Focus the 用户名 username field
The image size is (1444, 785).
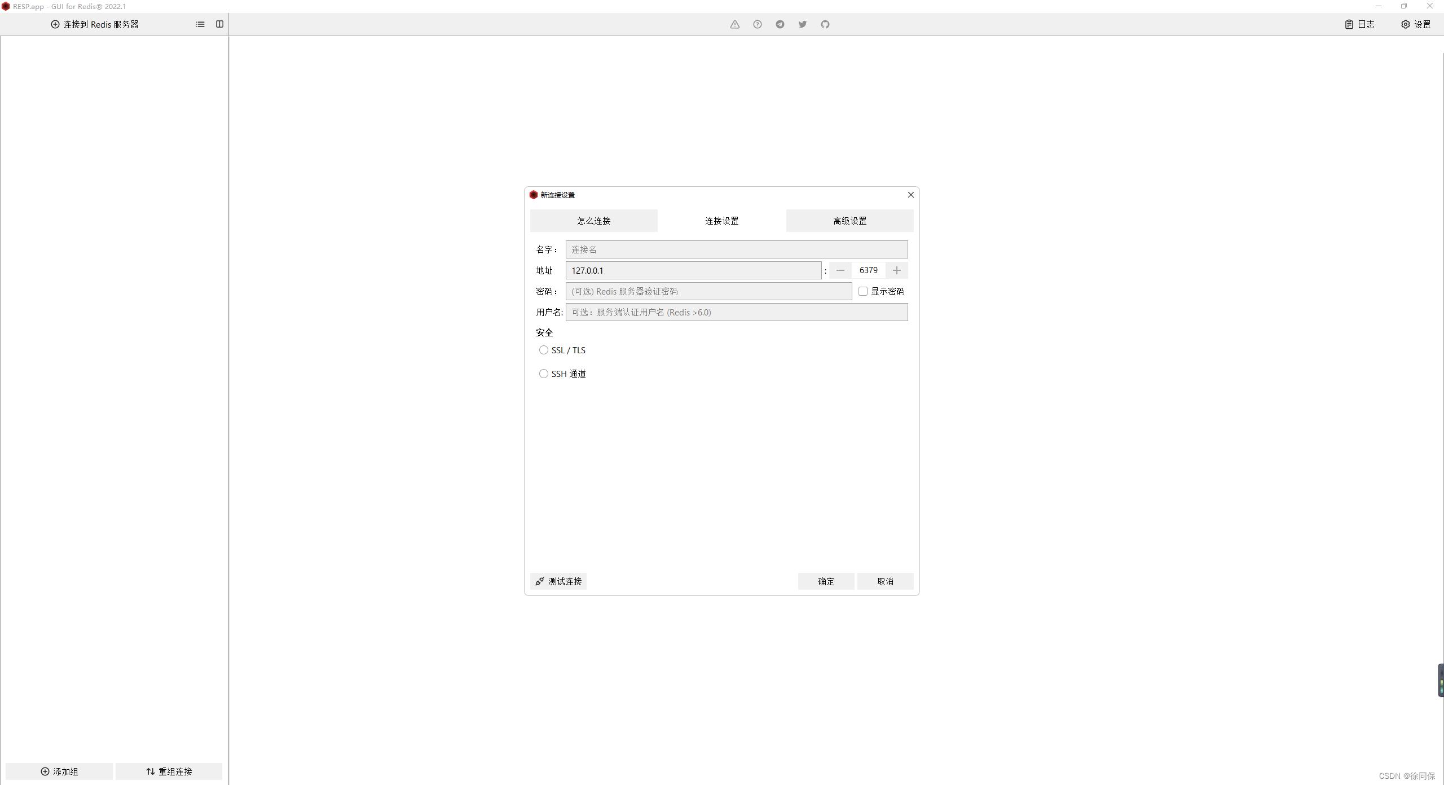(737, 312)
